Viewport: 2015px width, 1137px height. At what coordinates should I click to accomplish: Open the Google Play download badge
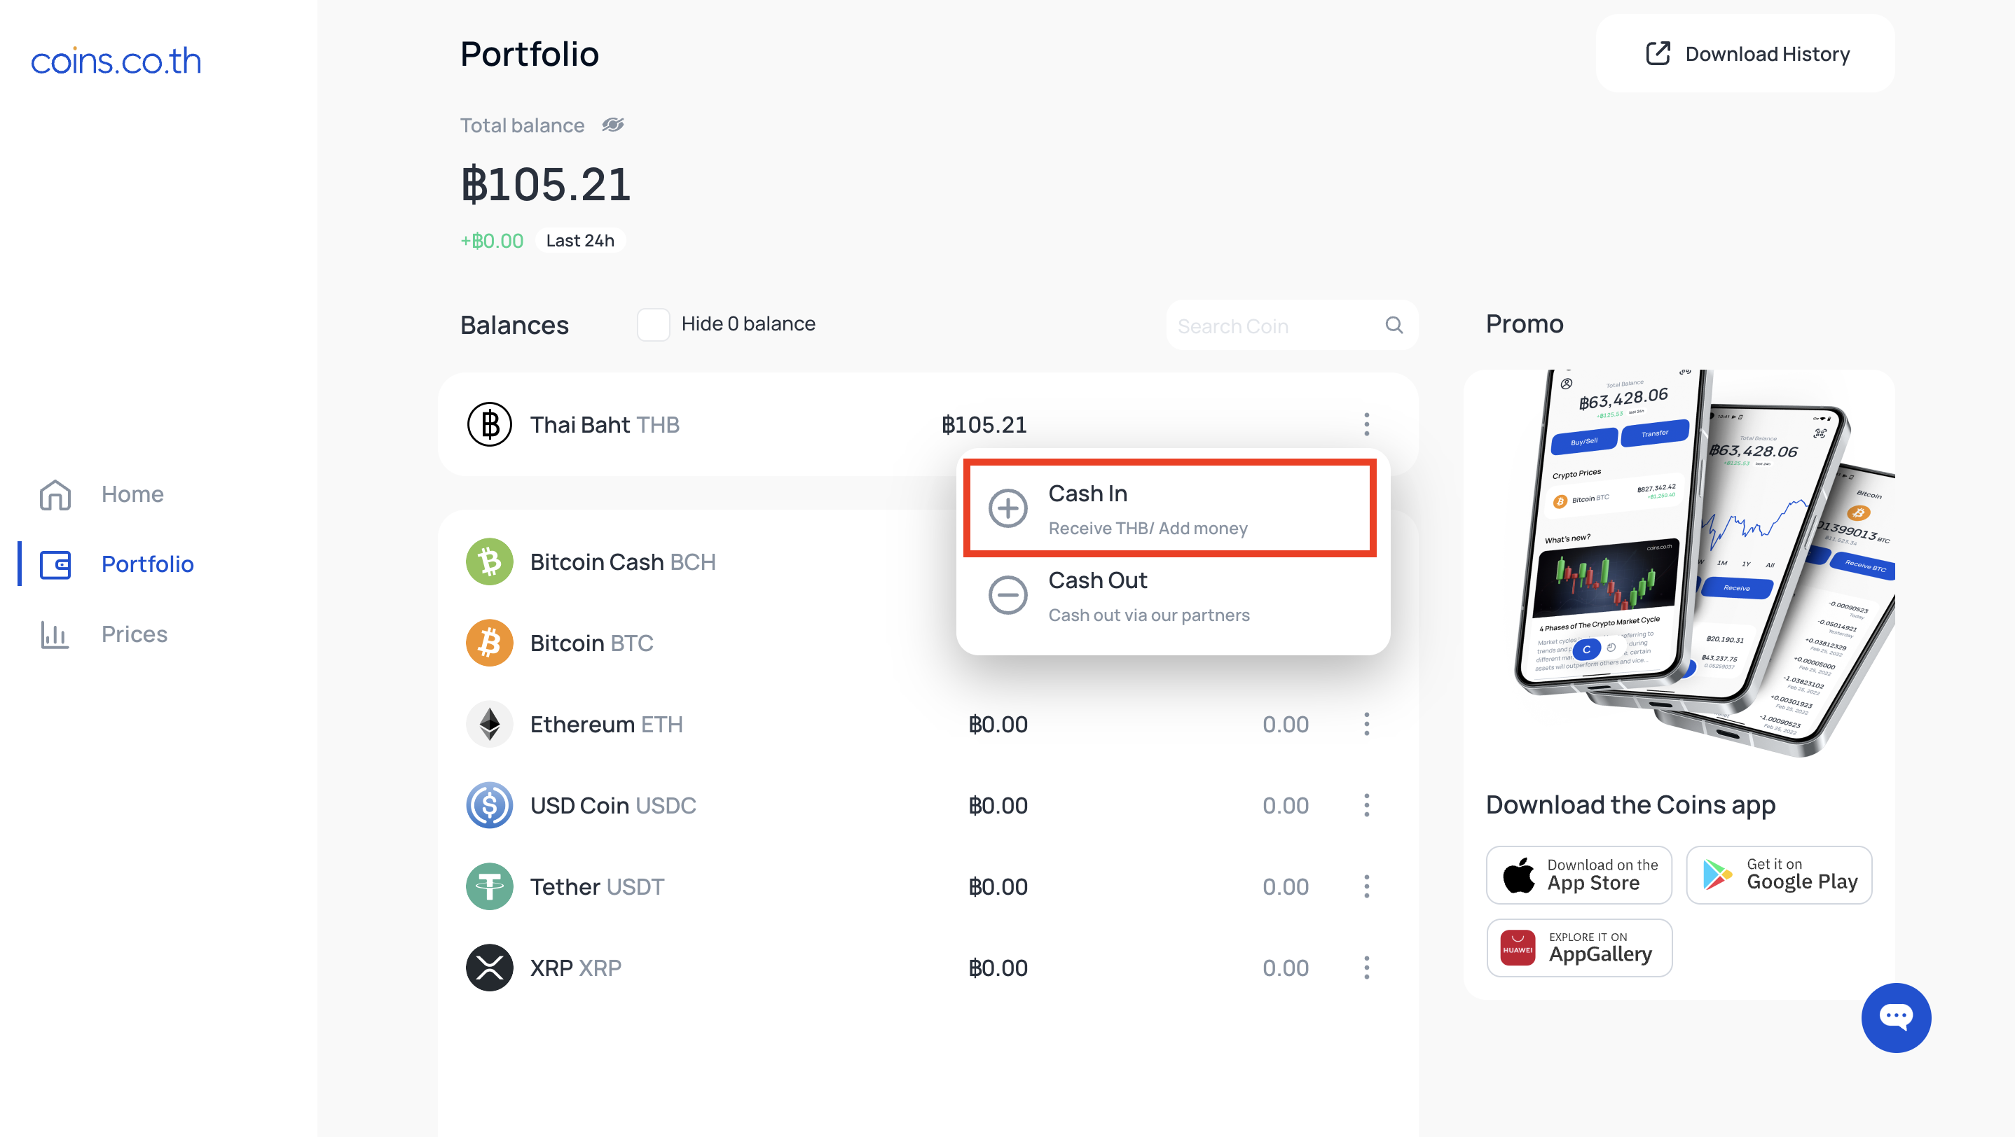pos(1780,874)
